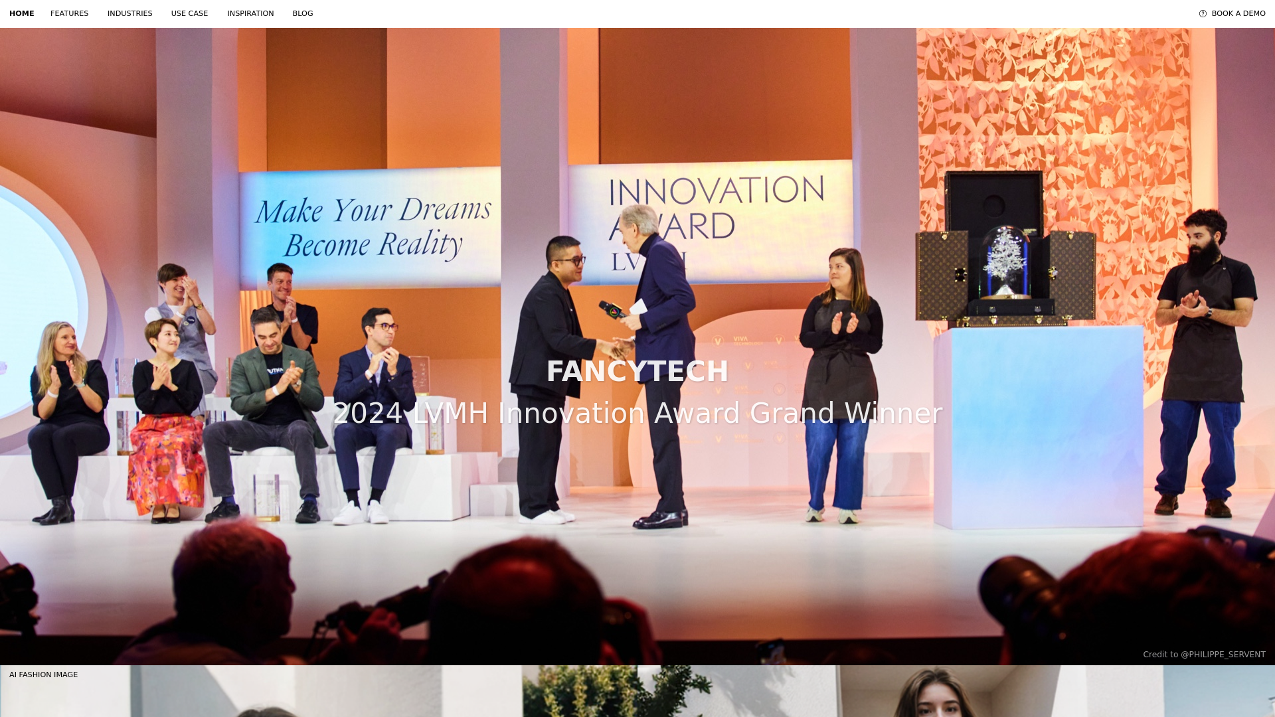Click the BOOK A DEMO link
The height and width of the screenshot is (717, 1275).
click(1238, 13)
